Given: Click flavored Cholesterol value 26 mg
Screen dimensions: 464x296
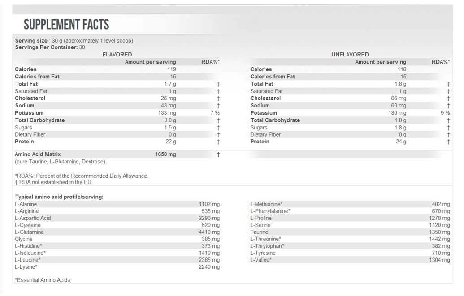Looking at the screenshot, I should (x=169, y=98).
